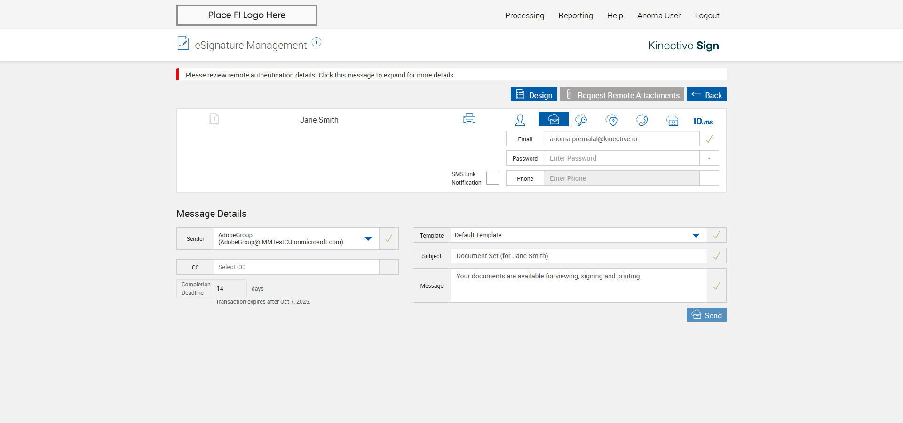The height and width of the screenshot is (423, 903).
Task: Open the Sender dropdown
Action: coord(368,239)
